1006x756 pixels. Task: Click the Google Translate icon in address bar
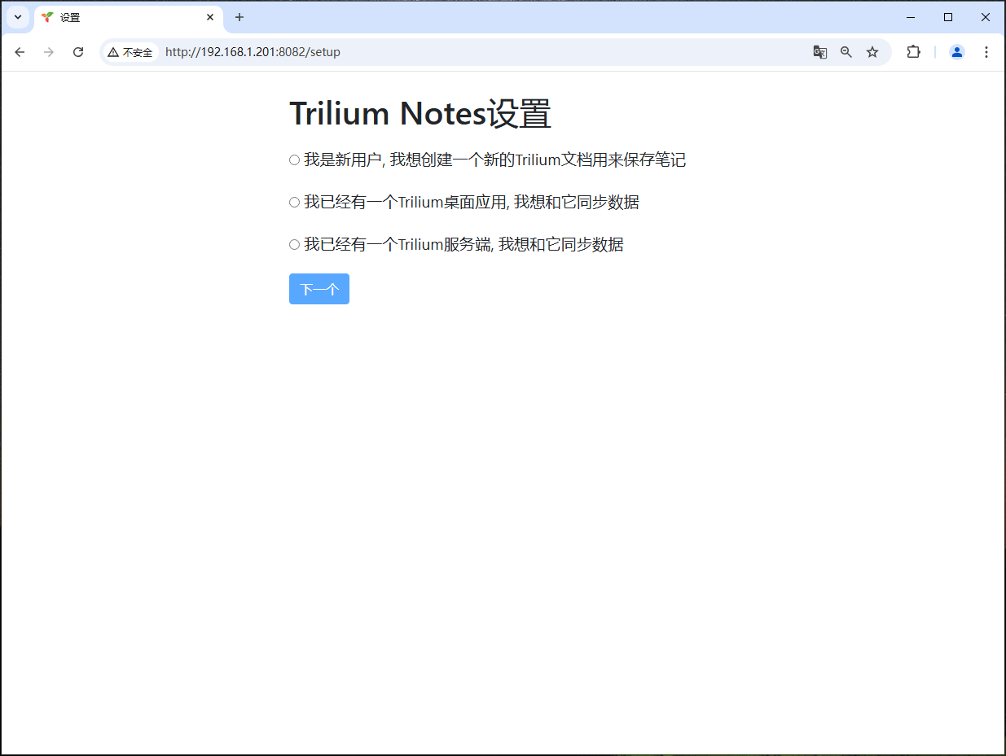[x=819, y=51]
